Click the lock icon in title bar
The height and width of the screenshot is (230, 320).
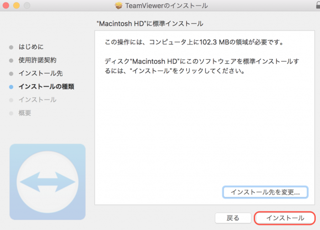point(318,5)
